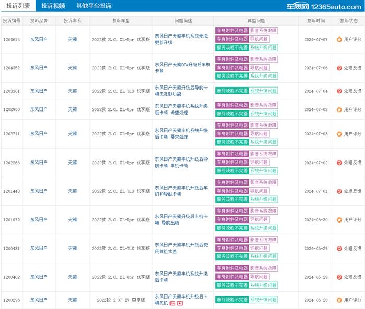The width and height of the screenshot is (365, 309).
Task: Click date 2024-06-30 cell
Action: click(316, 220)
